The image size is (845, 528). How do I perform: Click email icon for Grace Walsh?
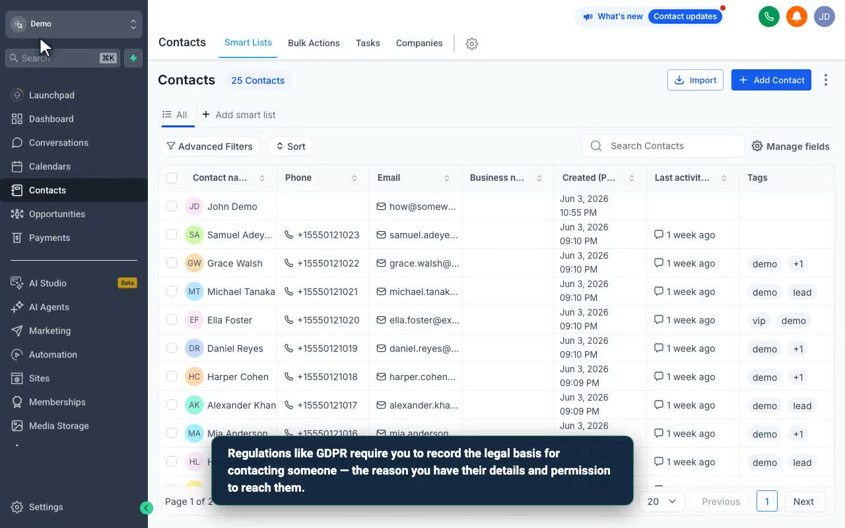click(x=381, y=263)
